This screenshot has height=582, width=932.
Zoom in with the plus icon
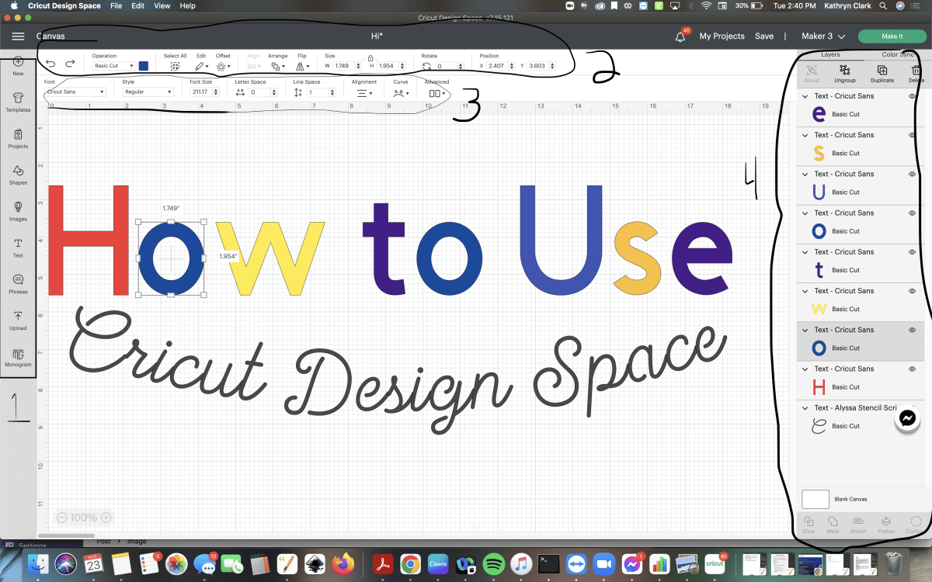coord(106,518)
